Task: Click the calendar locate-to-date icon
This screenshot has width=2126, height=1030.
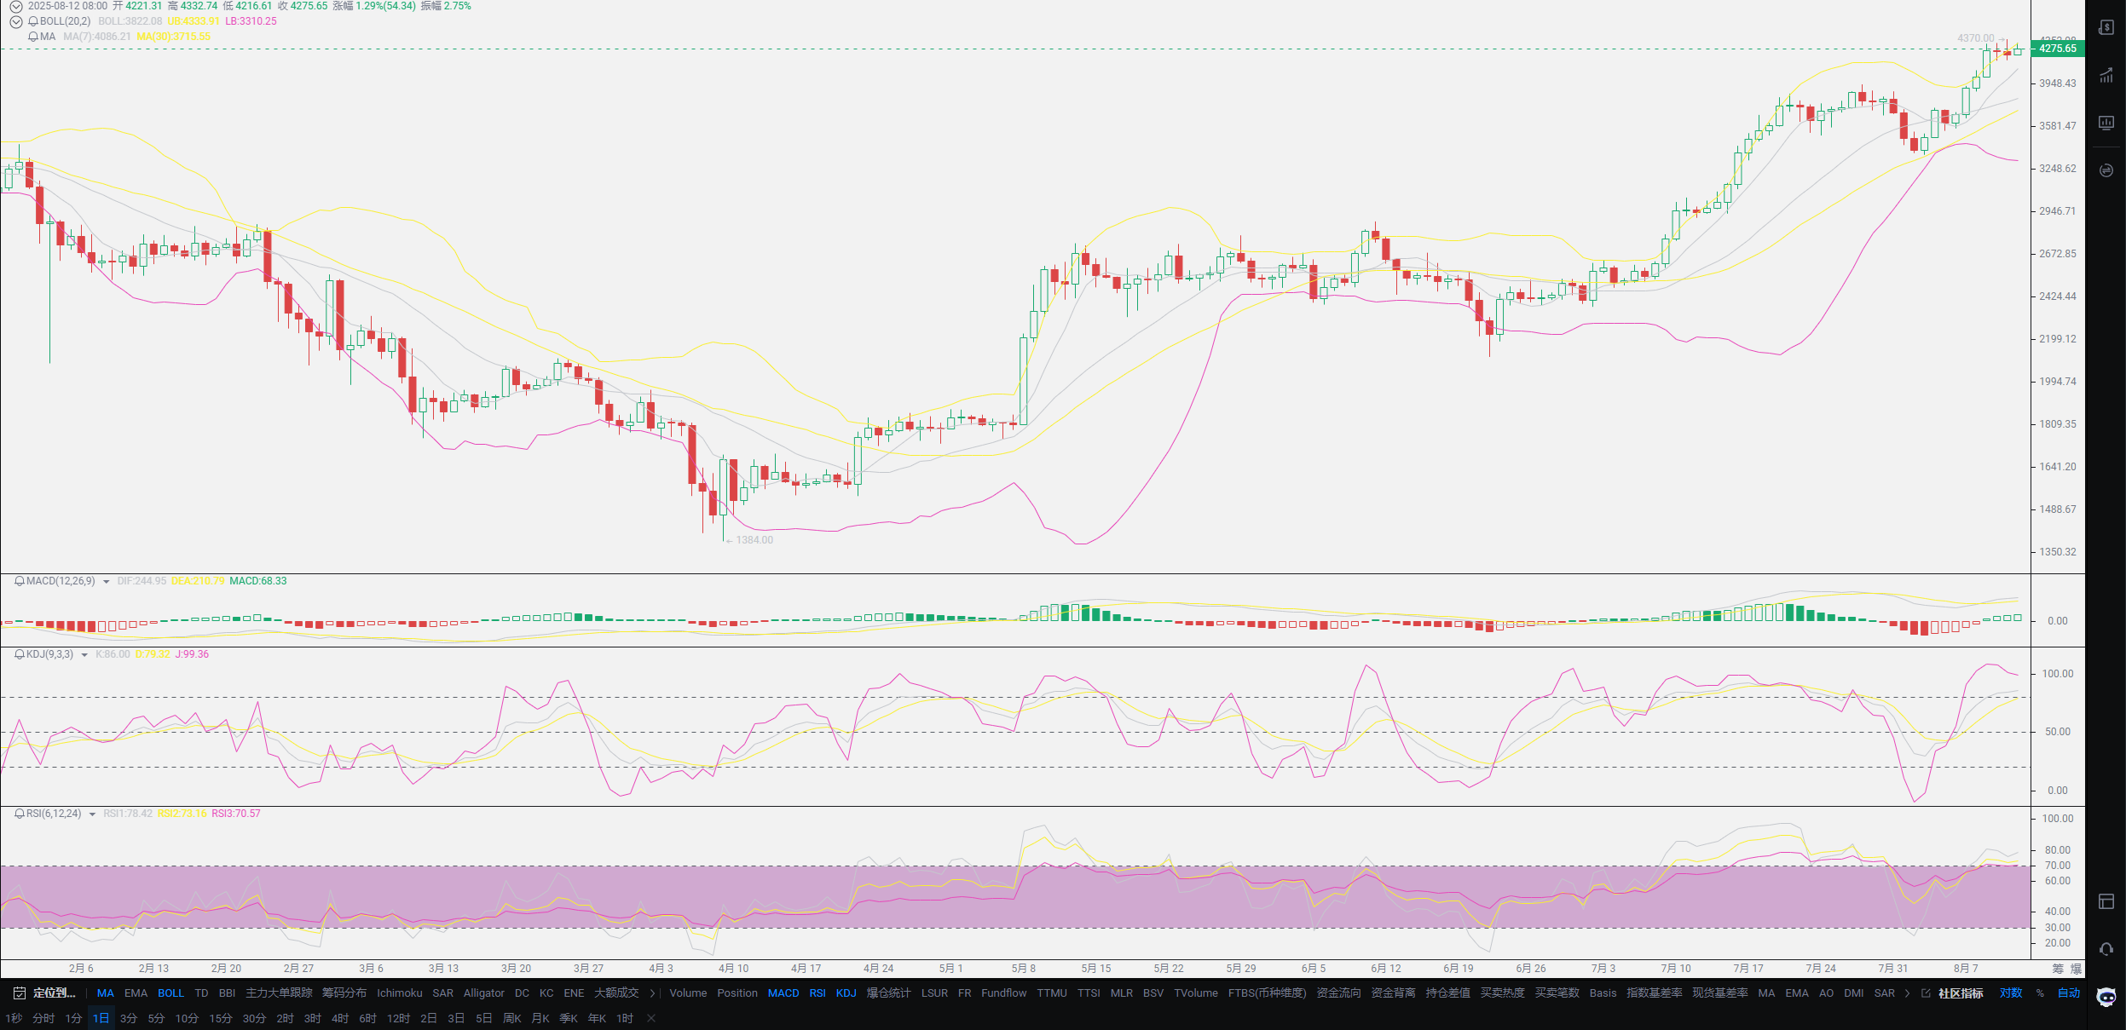Action: point(20,993)
